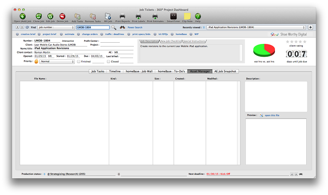Click the kit RFQs radio dot
The height and width of the screenshot is (195, 328).
[155, 34]
